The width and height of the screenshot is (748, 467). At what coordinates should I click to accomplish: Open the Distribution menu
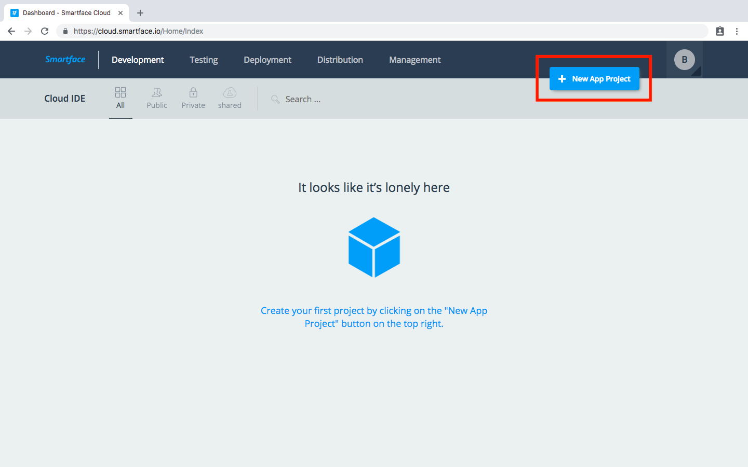coord(340,60)
